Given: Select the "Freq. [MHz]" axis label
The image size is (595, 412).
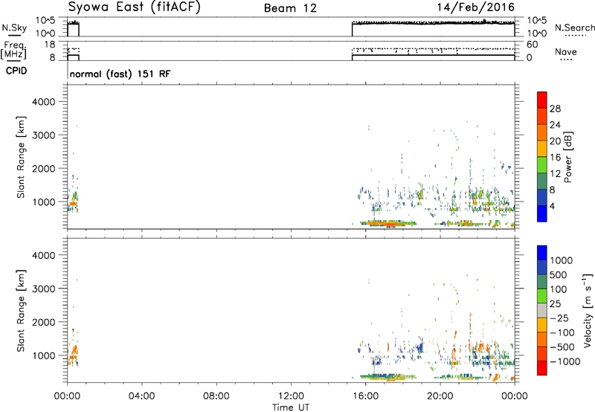Looking at the screenshot, I should point(14,51).
